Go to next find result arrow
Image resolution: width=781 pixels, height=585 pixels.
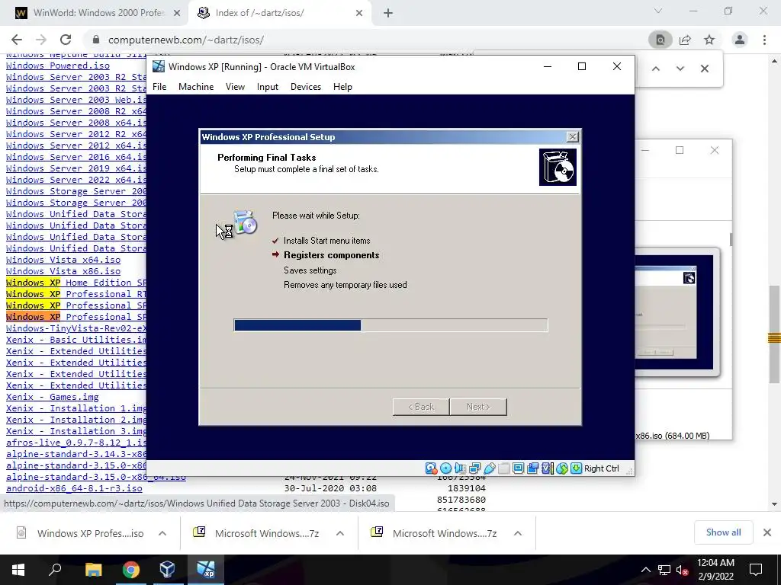(x=680, y=69)
